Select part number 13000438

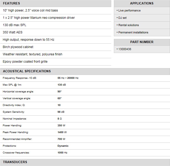pos(125,49)
